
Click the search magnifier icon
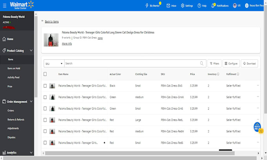(201, 63)
